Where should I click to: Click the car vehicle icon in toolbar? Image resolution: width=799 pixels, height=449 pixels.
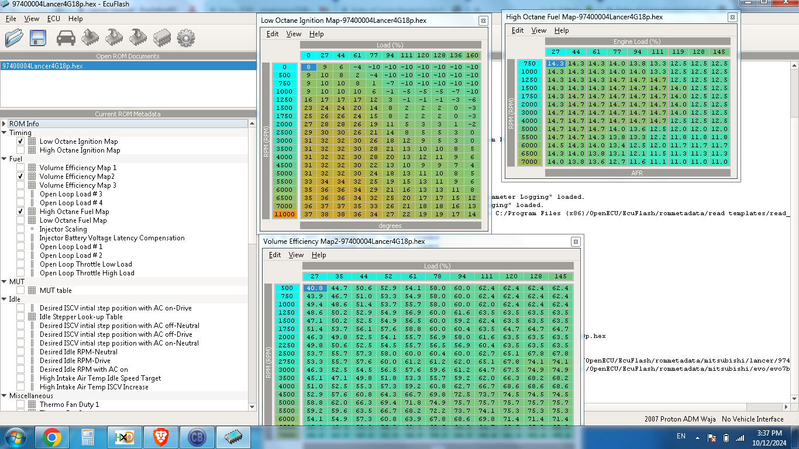[66, 39]
